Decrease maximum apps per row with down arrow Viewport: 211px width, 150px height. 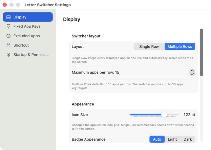tap(192, 74)
